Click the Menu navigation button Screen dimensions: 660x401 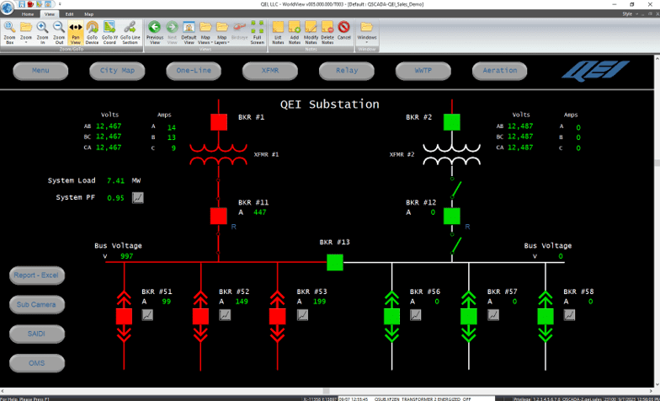click(x=40, y=71)
